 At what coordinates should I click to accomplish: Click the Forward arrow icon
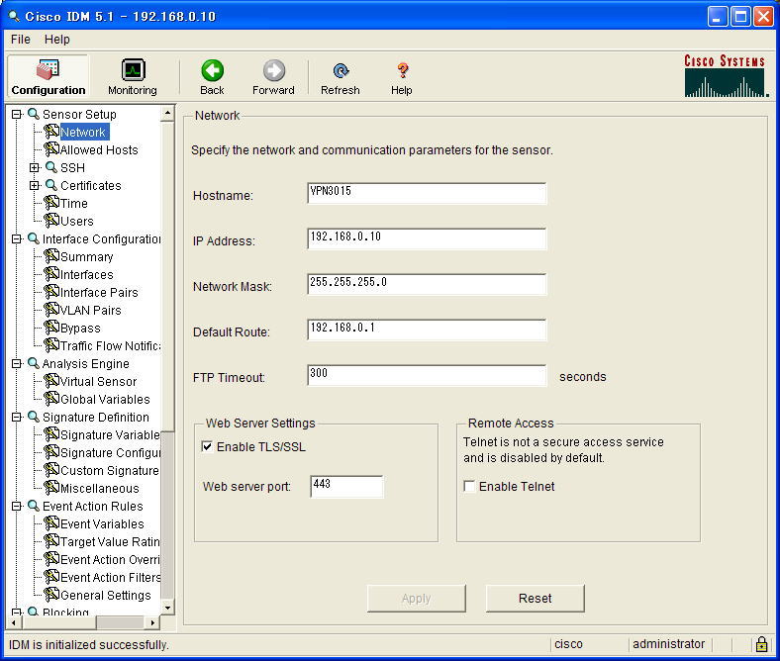[273, 70]
